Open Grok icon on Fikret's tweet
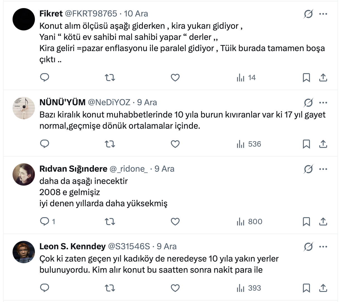The width and height of the screenshot is (340, 302). pos(308,14)
